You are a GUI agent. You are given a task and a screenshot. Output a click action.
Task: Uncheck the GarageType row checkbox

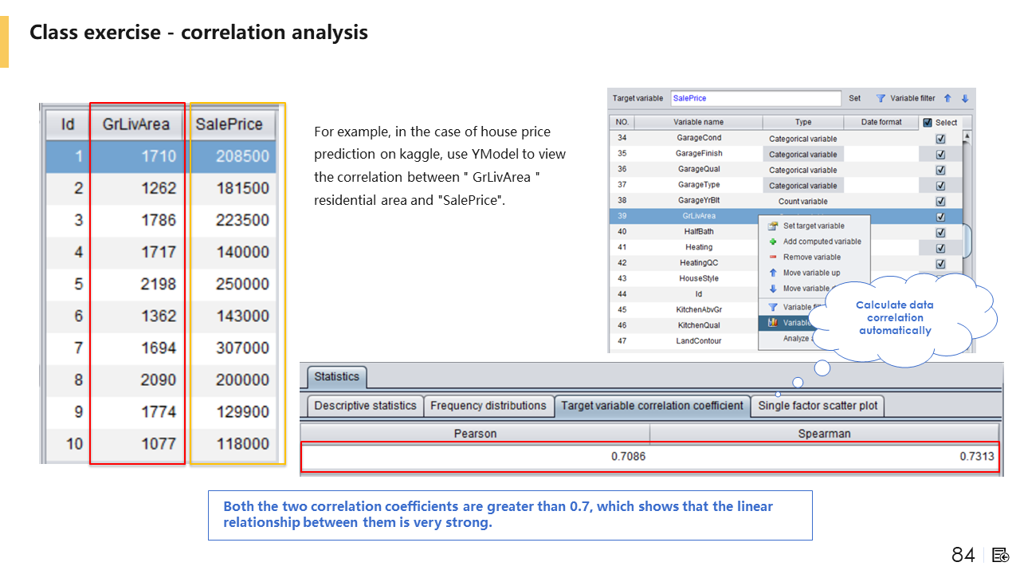click(x=940, y=185)
